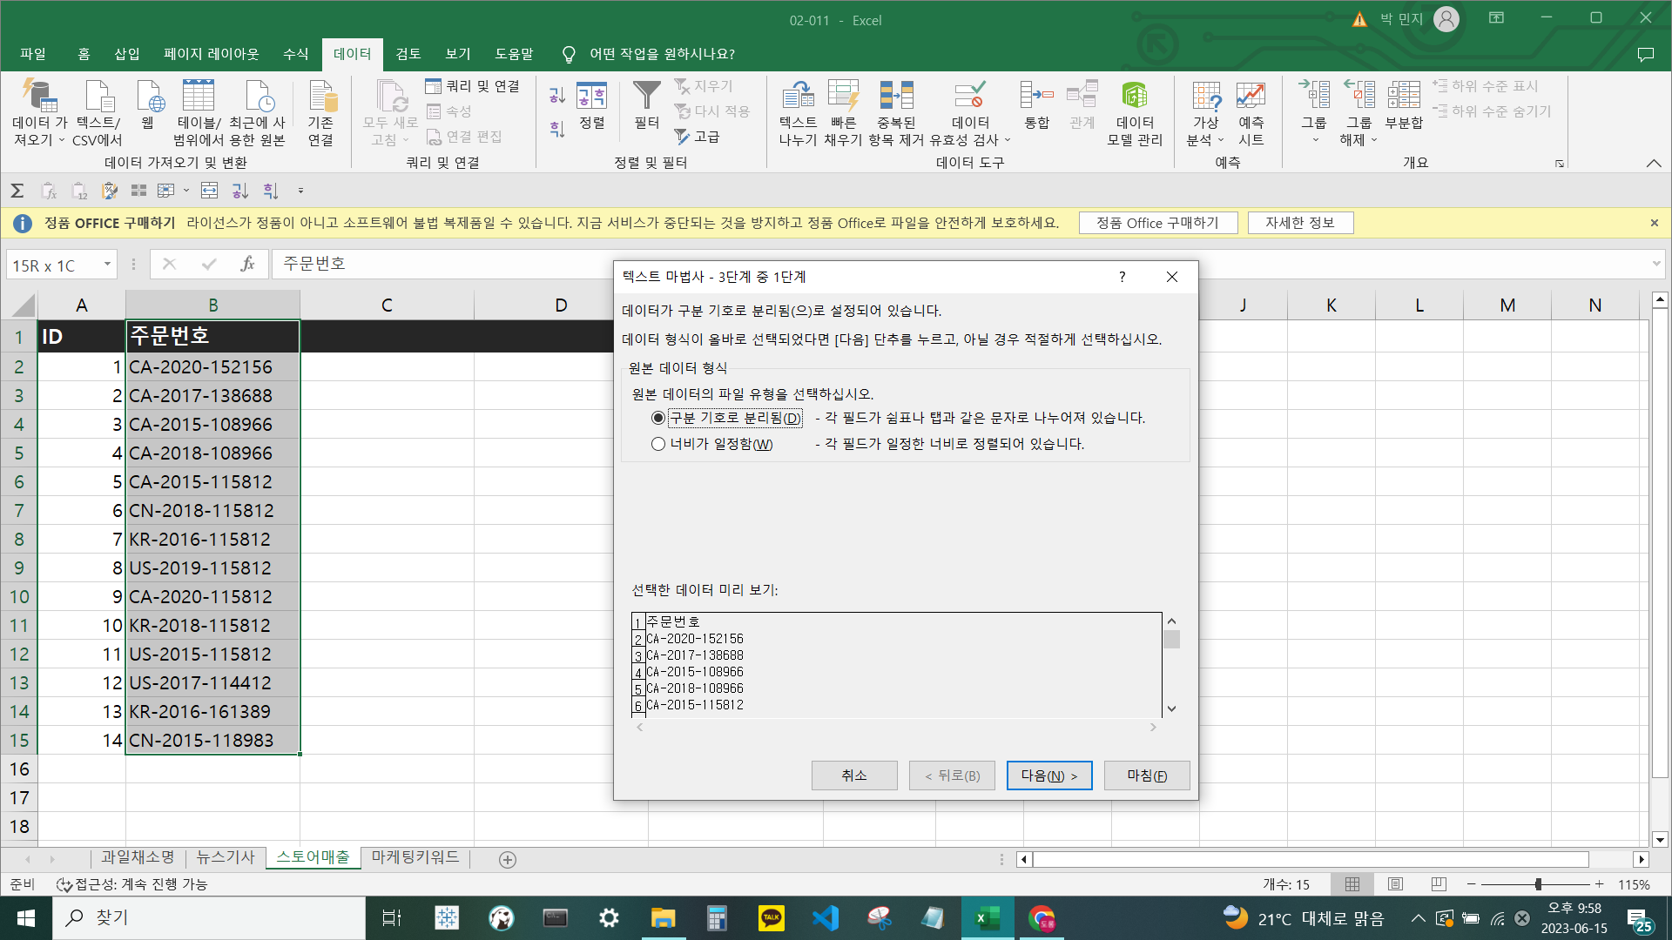Click 취소 in the wizard
The image size is (1672, 940).
[x=854, y=775]
